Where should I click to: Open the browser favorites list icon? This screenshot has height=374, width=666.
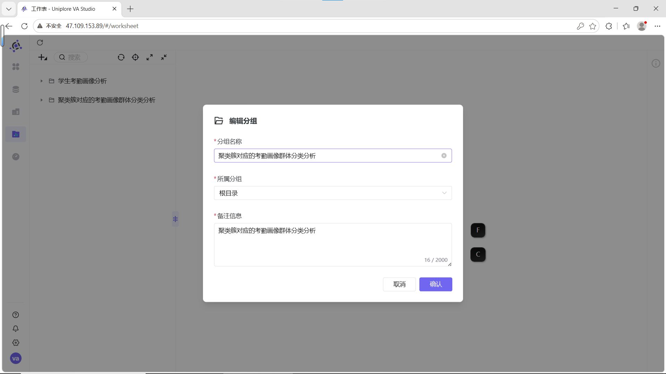[x=626, y=26]
